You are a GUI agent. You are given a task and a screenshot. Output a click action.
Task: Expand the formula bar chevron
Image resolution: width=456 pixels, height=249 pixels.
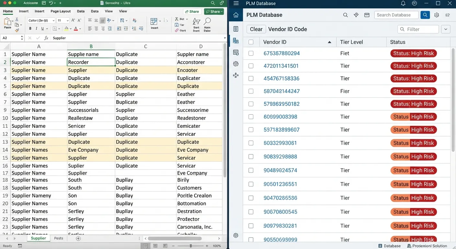225,38
